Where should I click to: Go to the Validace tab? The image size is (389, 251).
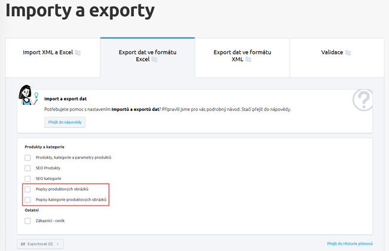coord(332,52)
